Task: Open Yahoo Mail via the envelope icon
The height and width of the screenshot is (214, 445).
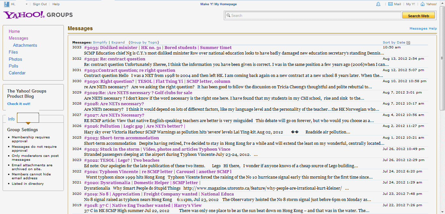Action: coord(390,4)
